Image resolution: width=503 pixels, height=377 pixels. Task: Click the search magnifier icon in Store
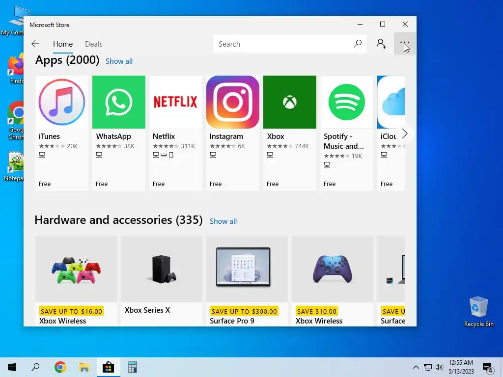click(358, 44)
